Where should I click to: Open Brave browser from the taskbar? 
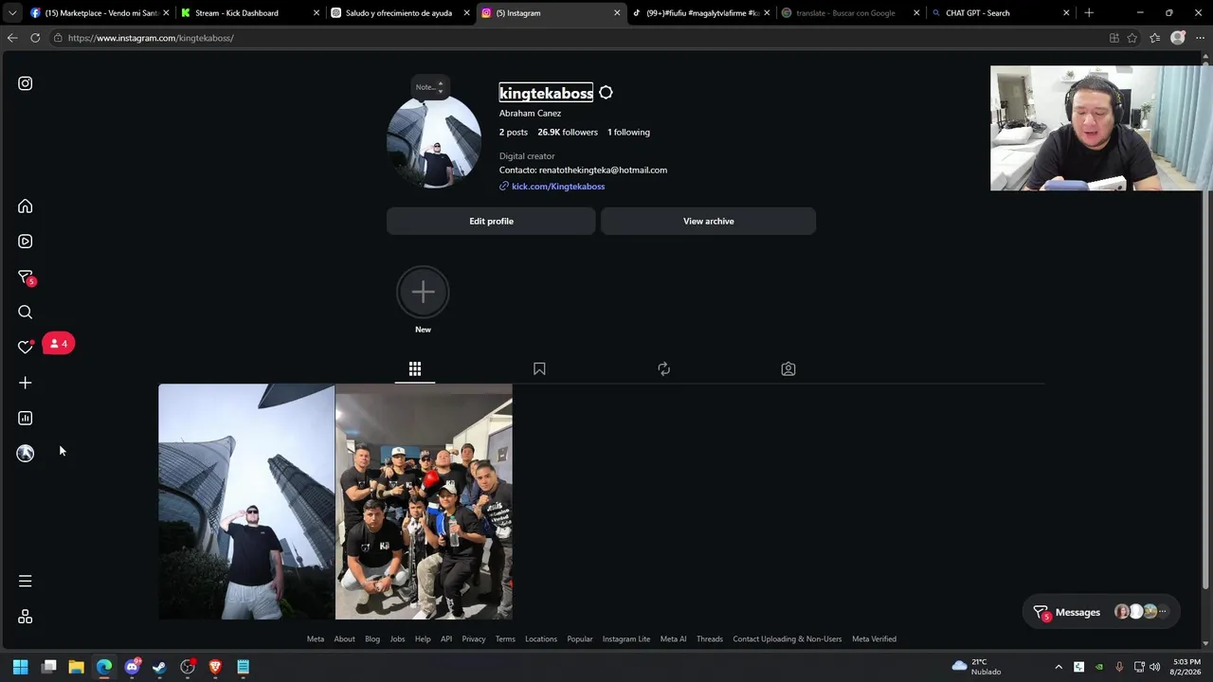pyautogui.click(x=215, y=667)
